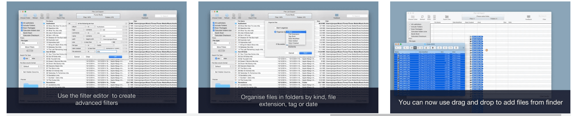
Task: Toggle All subfolders checkbox in first screenshot
Action: click(22, 23)
